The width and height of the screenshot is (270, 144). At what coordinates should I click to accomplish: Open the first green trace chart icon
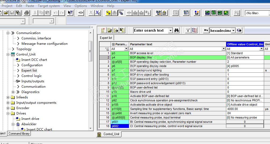207,13
